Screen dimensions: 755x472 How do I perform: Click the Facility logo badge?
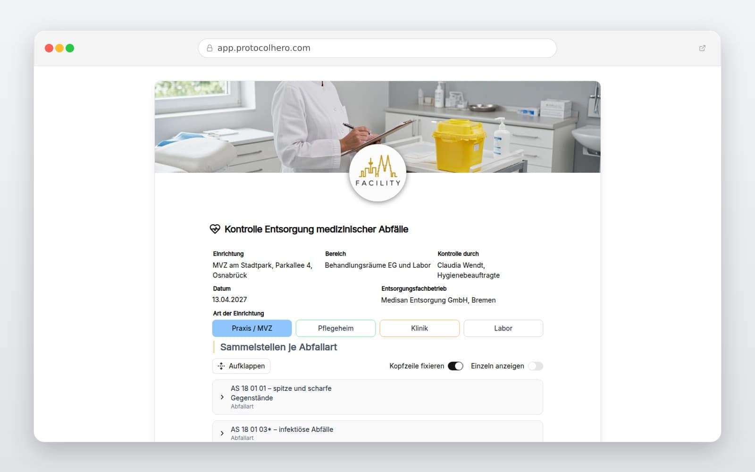pyautogui.click(x=377, y=173)
